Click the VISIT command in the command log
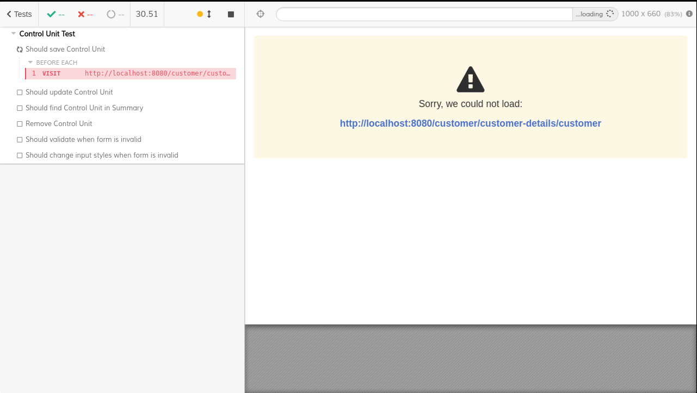The image size is (697, 393). pyautogui.click(x=131, y=73)
